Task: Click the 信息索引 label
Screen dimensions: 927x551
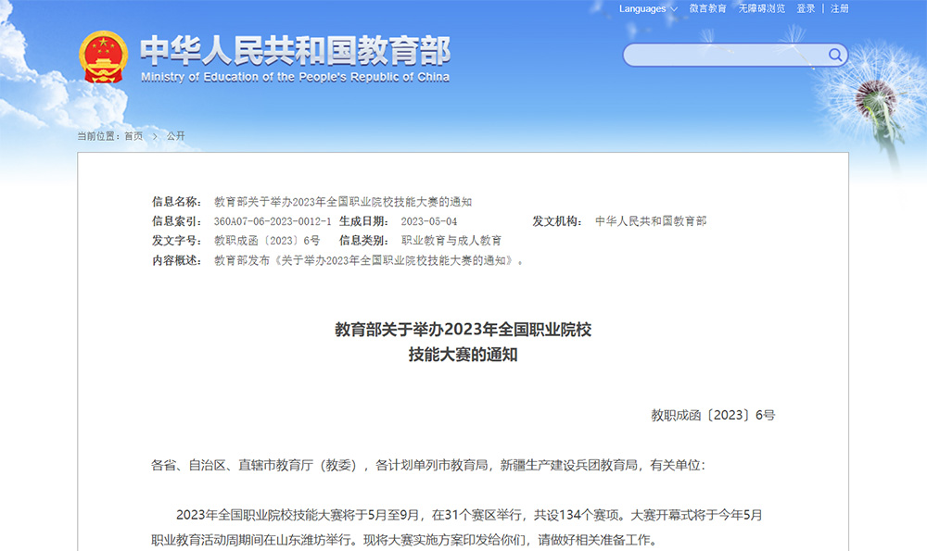Action: coord(177,221)
